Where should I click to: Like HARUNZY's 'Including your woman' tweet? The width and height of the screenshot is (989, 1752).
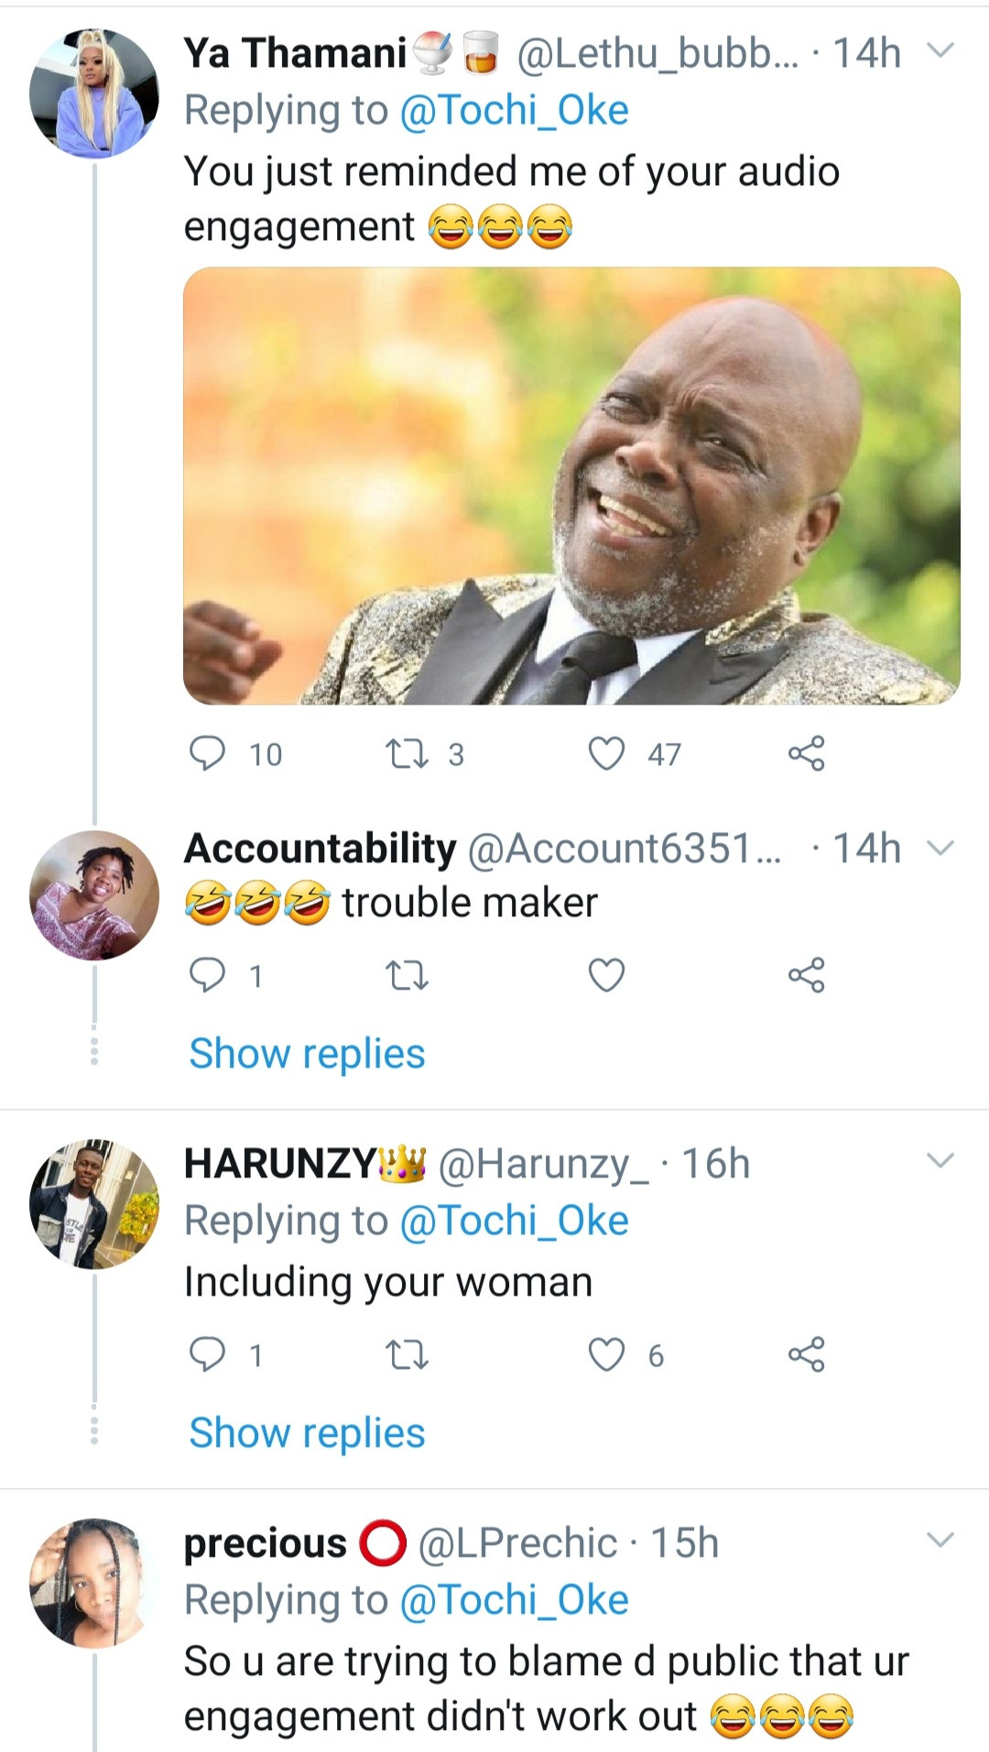tap(606, 1354)
